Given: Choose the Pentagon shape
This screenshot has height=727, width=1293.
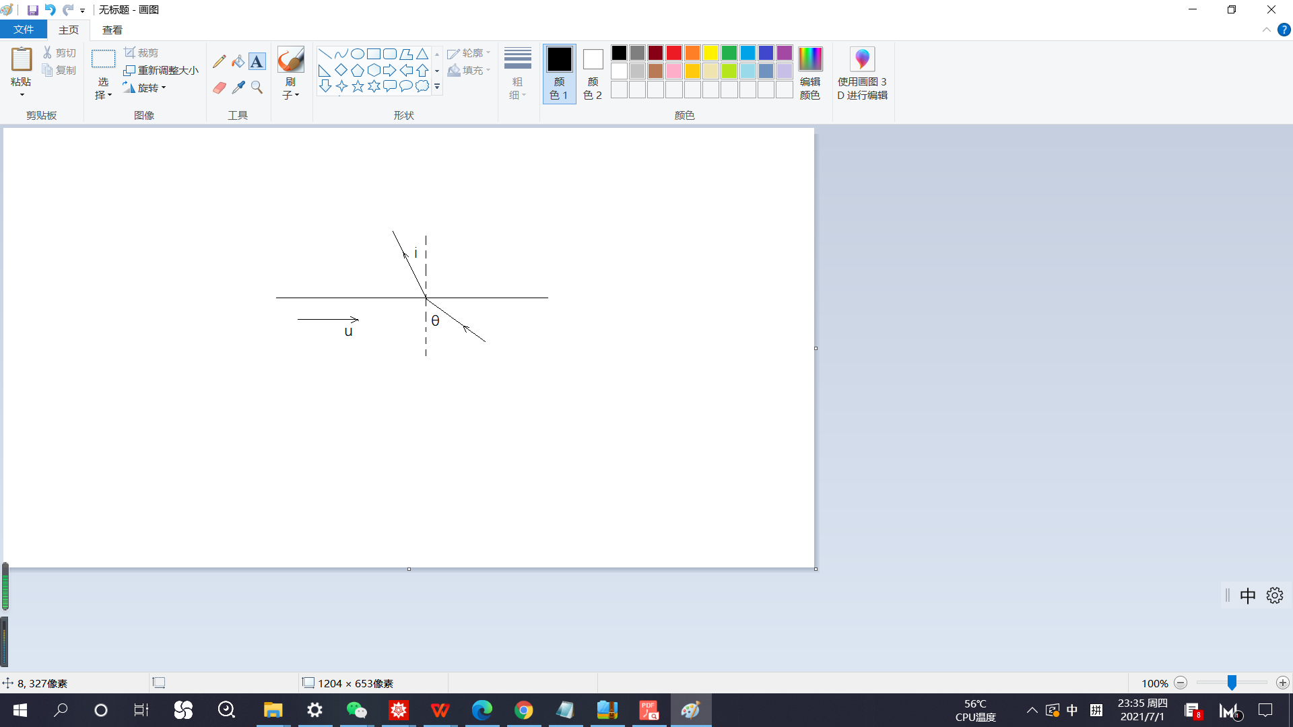Looking at the screenshot, I should click(x=357, y=70).
